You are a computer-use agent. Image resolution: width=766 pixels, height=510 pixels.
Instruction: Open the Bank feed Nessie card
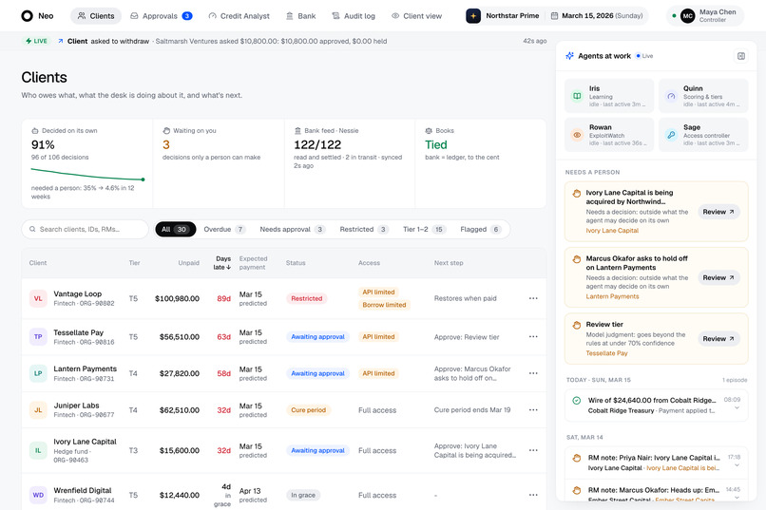click(x=350, y=163)
